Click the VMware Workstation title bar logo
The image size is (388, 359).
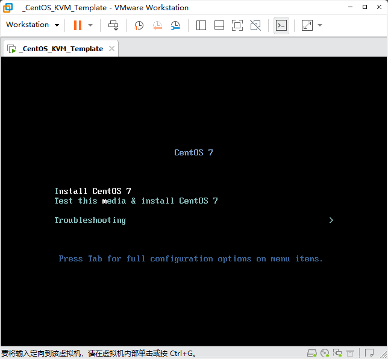point(8,8)
